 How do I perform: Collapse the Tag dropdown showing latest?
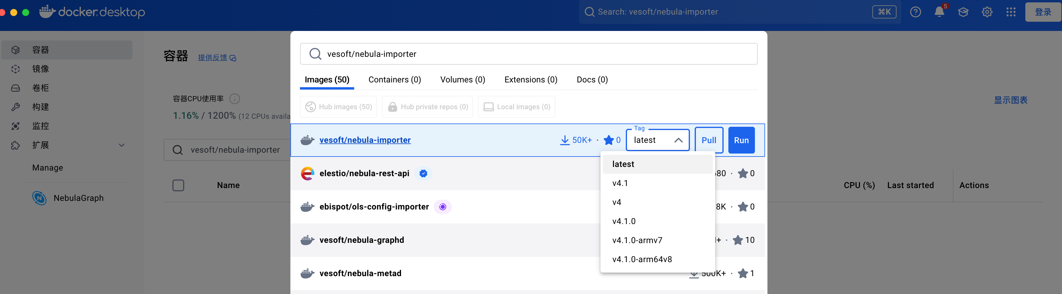[x=658, y=140]
